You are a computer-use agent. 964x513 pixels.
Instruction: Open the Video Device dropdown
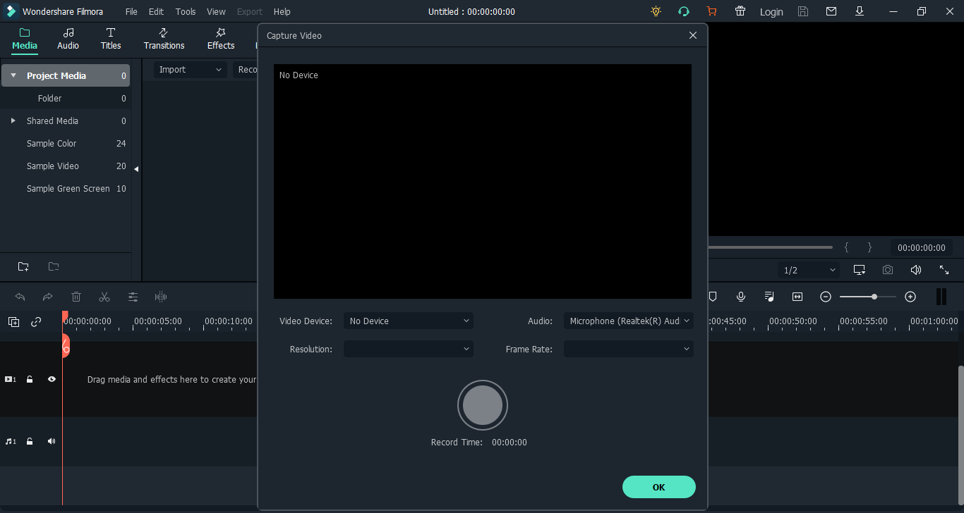click(x=409, y=321)
